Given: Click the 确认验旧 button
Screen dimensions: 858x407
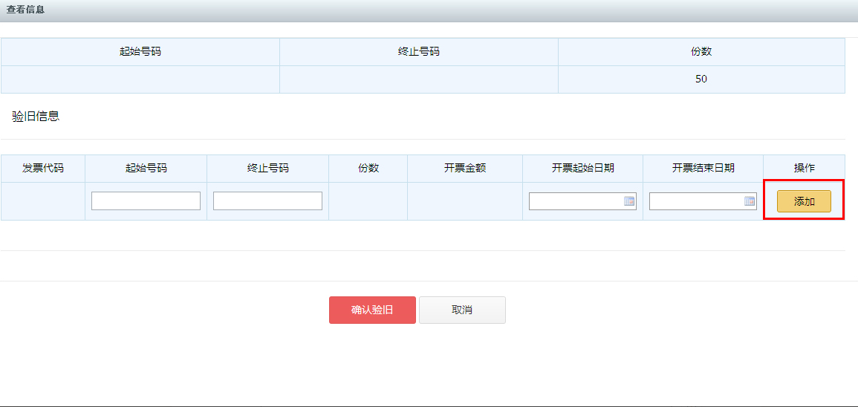Looking at the screenshot, I should point(372,310).
